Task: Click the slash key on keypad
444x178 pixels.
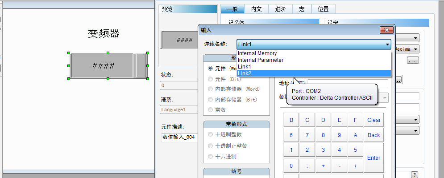Action: coord(355,166)
